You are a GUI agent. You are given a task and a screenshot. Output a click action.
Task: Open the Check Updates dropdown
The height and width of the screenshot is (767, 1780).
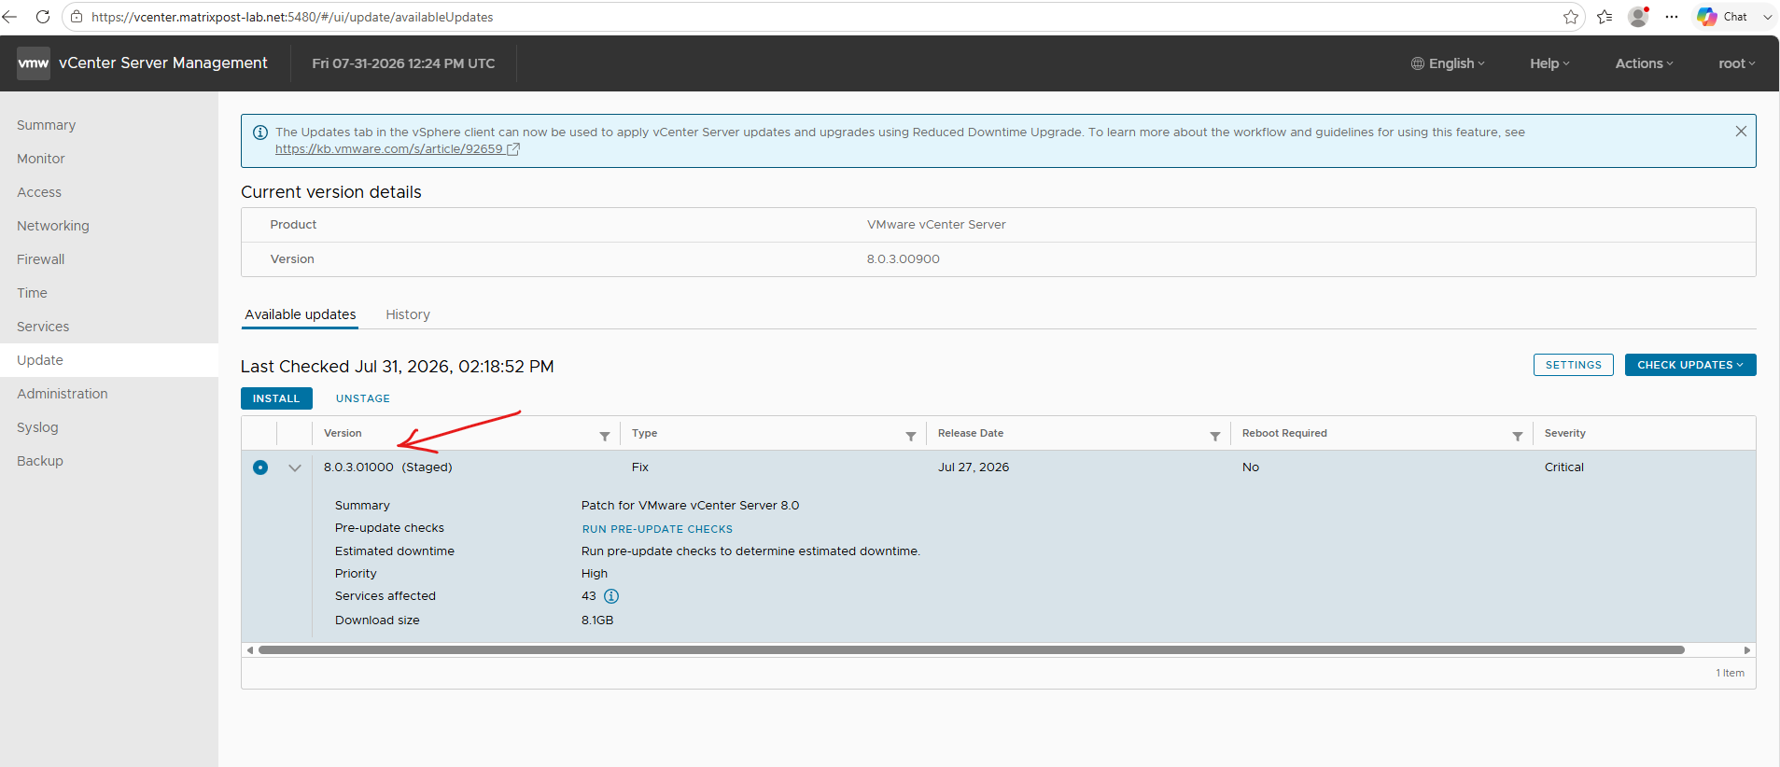[x=1690, y=365]
